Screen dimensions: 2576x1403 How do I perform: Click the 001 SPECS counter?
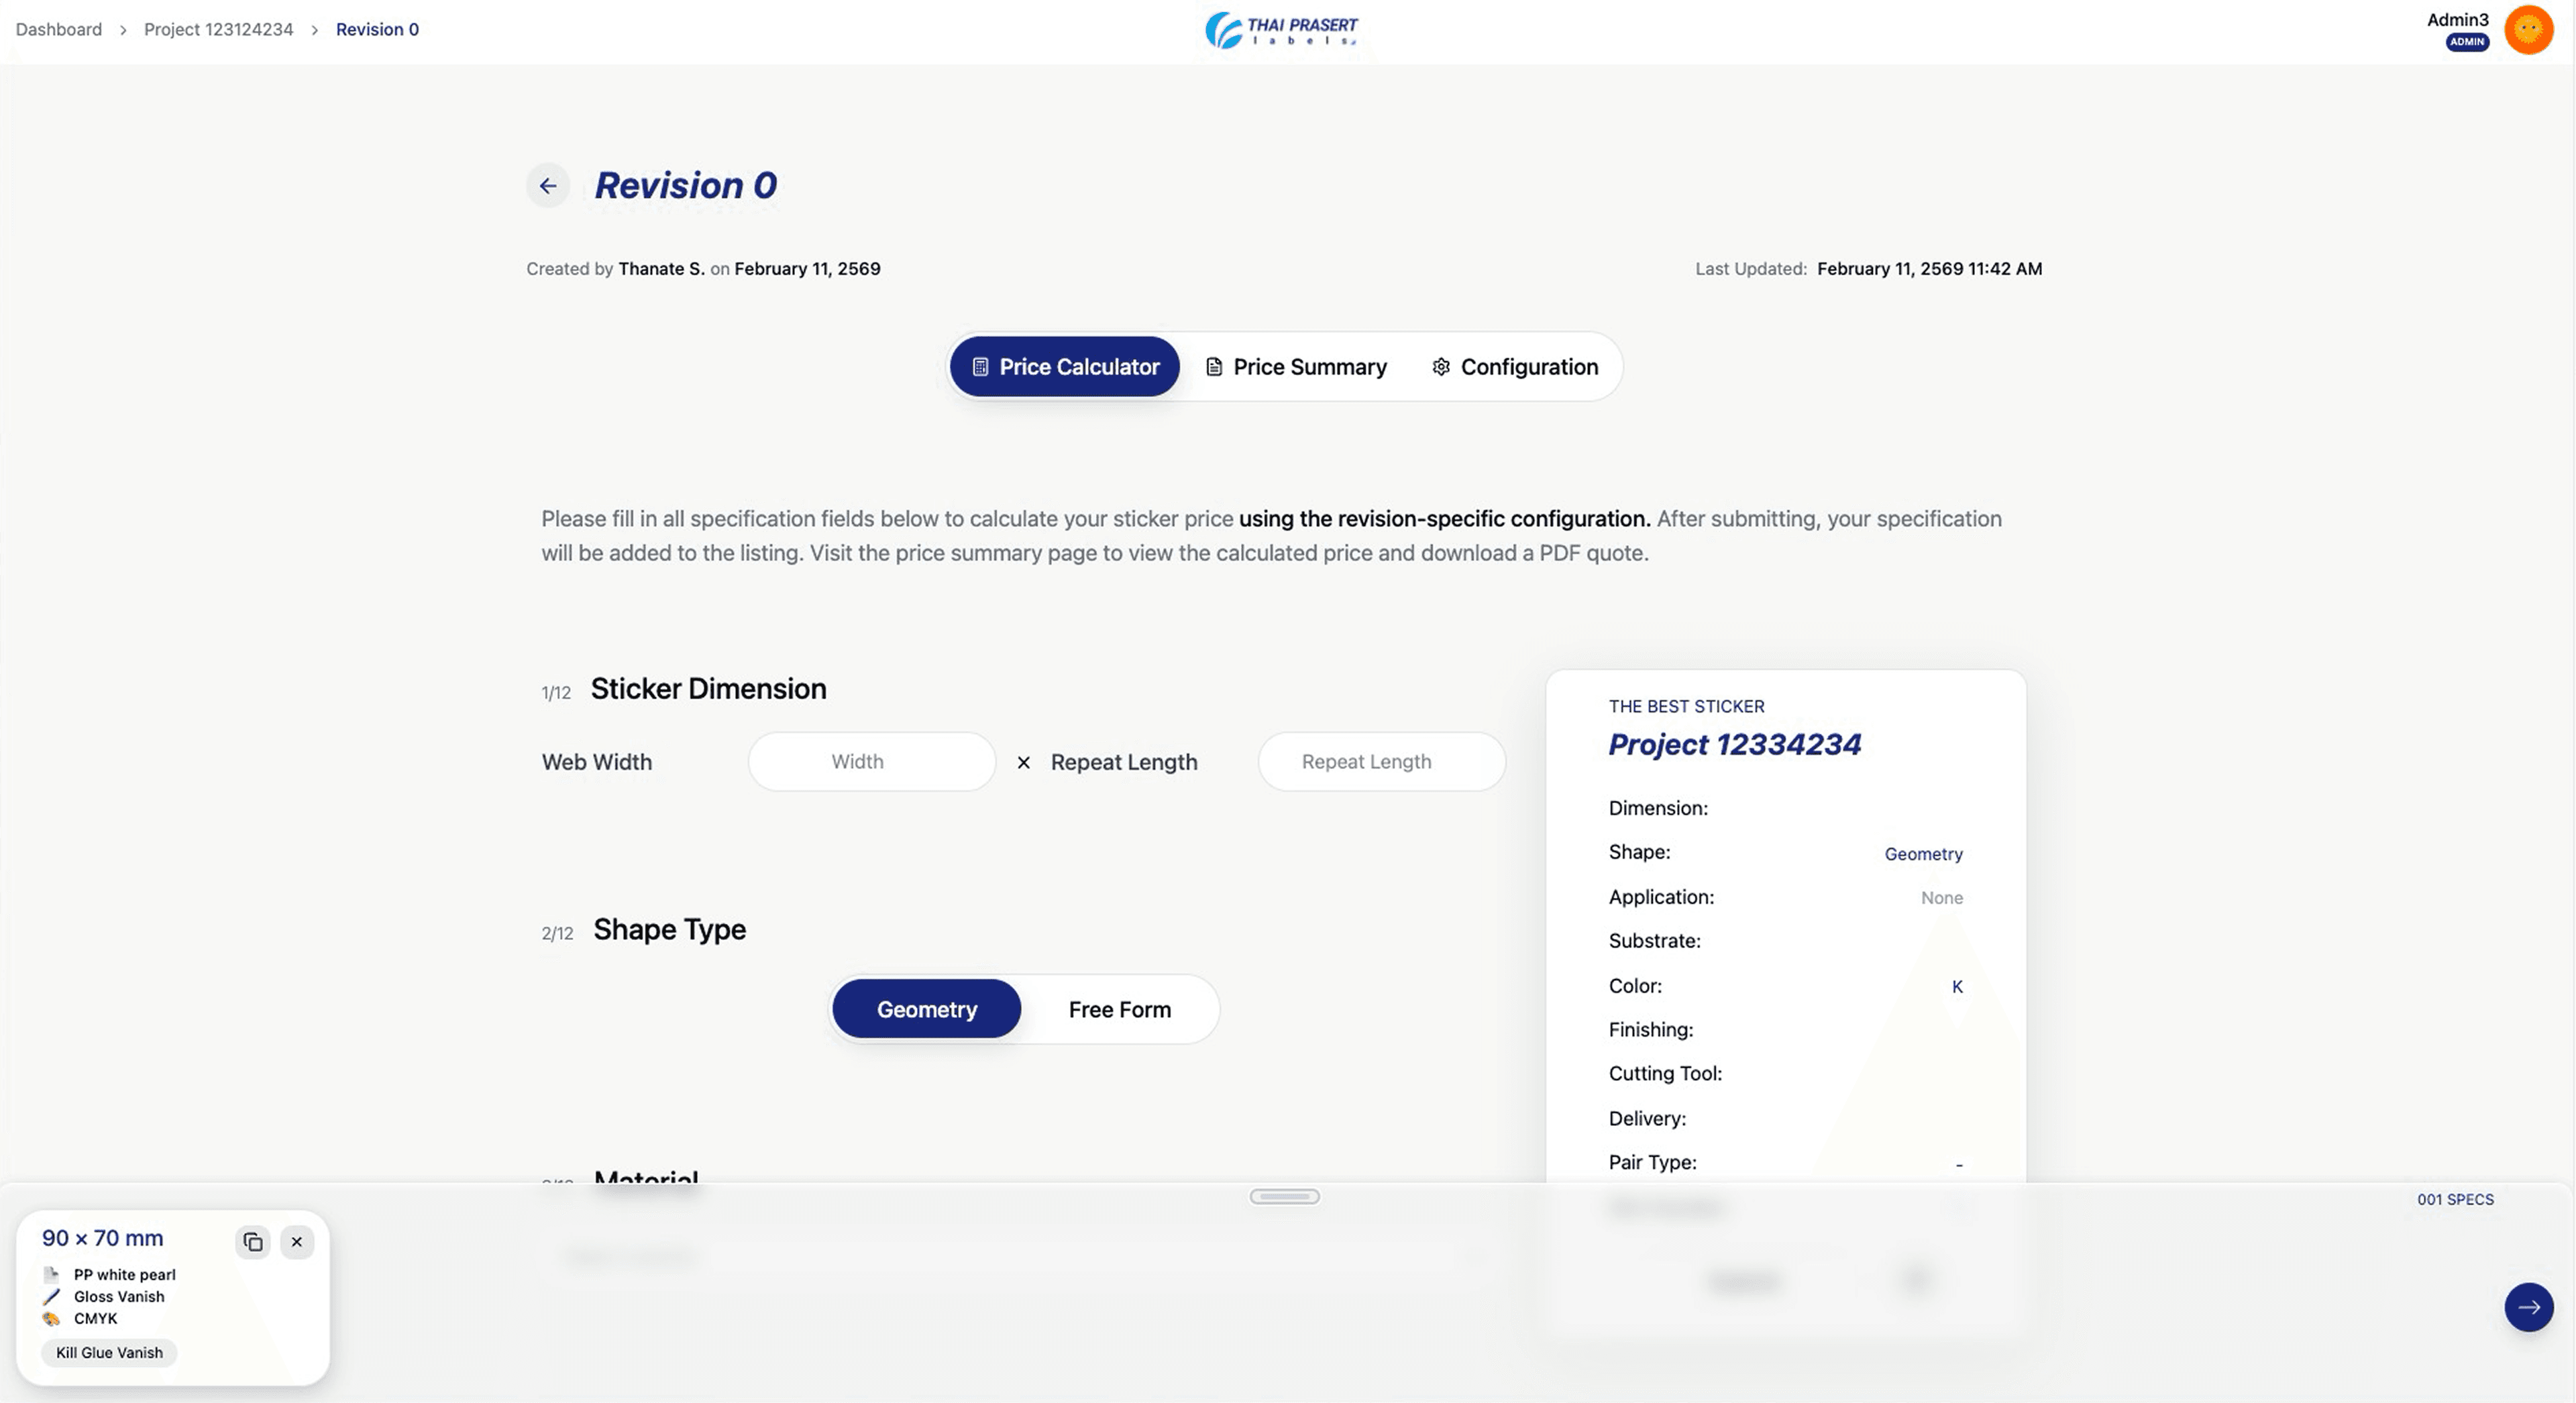(2455, 1200)
